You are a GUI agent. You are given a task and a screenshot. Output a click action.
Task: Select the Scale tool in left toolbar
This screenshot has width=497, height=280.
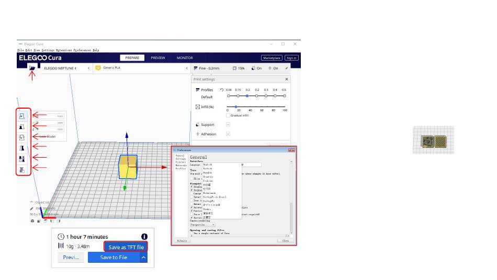tap(22, 127)
